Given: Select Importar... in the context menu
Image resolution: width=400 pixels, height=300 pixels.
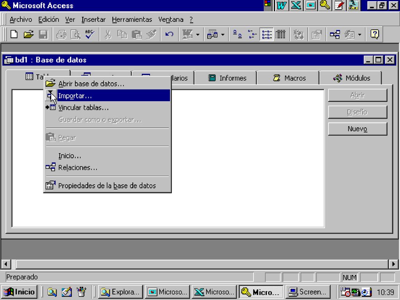Looking at the screenshot, I should point(107,95).
